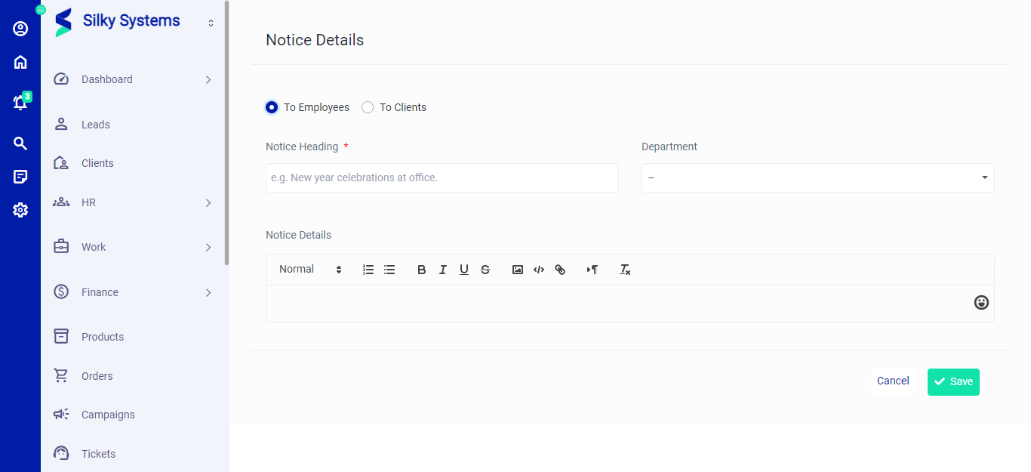
Task: Focus the Notice Heading input field
Action: tap(442, 177)
